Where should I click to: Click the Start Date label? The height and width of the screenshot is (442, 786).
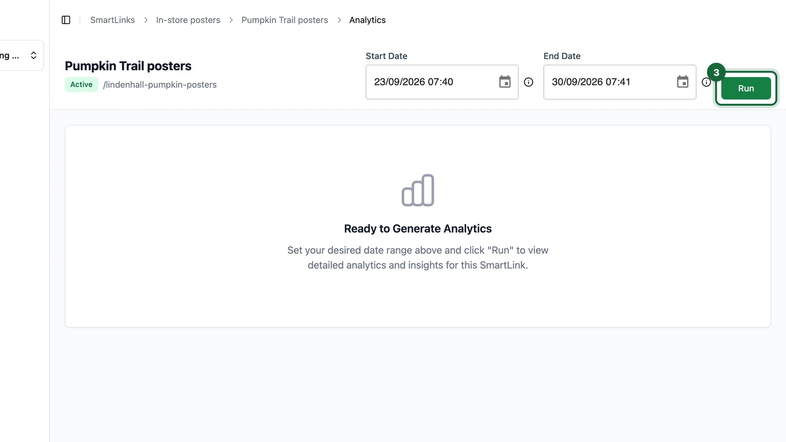pos(387,56)
